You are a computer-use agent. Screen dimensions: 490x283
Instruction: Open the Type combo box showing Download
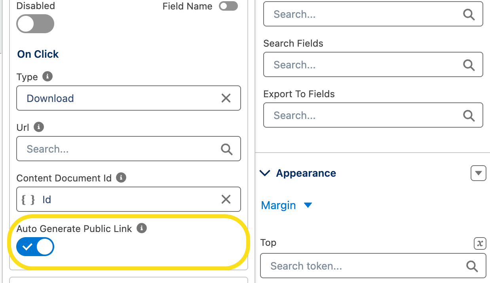coord(119,98)
